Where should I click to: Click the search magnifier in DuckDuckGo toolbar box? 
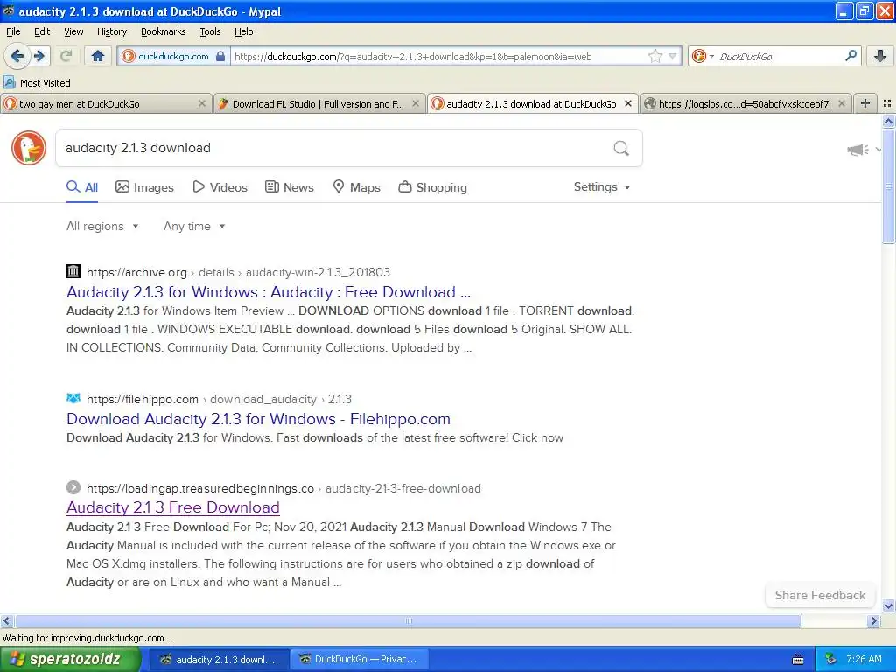click(x=850, y=56)
